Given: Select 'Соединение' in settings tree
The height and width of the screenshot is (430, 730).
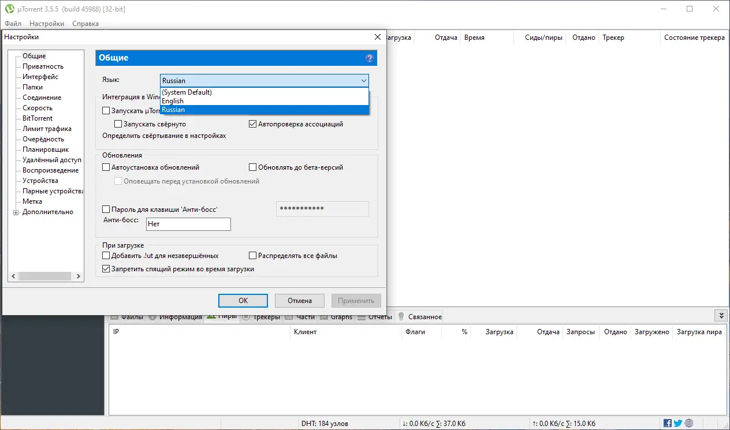Looking at the screenshot, I should pos(42,98).
